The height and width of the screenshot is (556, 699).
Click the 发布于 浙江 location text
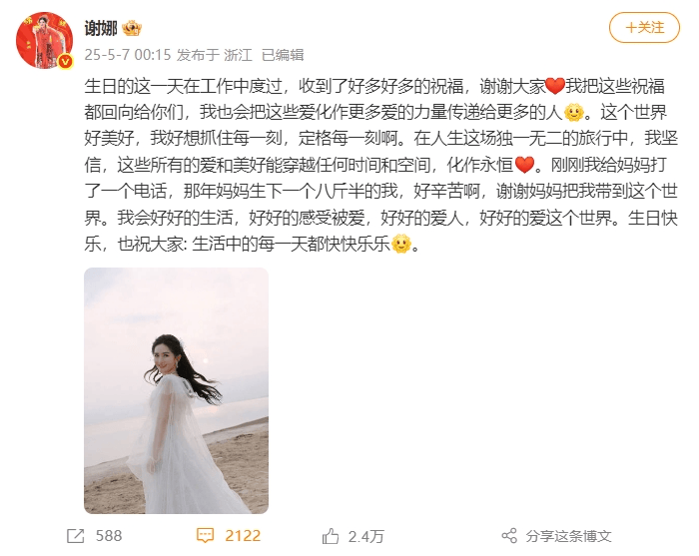tap(215, 55)
